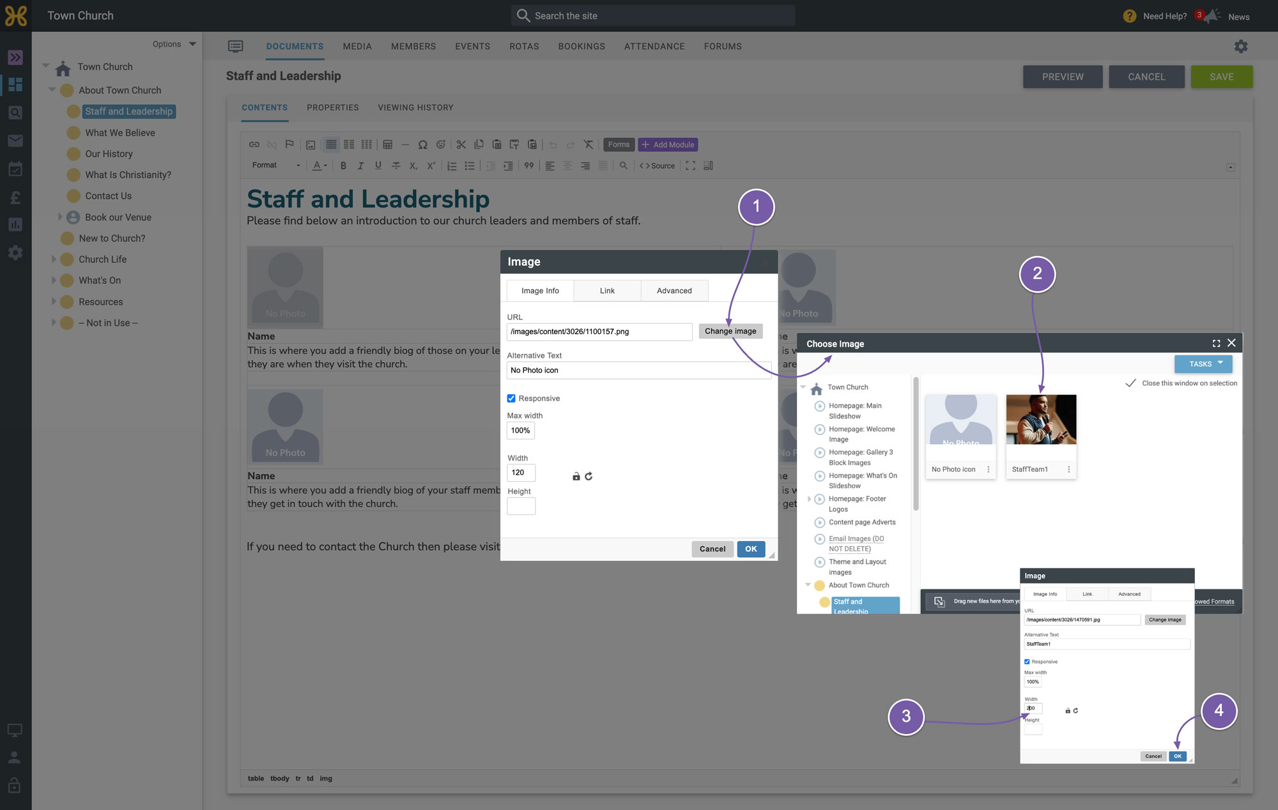Image resolution: width=1278 pixels, height=810 pixels.
Task: Toggle Close this window on selection
Action: [1130, 383]
